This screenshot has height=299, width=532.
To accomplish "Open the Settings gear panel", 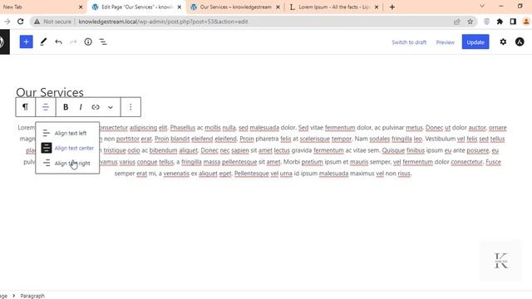I will [503, 42].
